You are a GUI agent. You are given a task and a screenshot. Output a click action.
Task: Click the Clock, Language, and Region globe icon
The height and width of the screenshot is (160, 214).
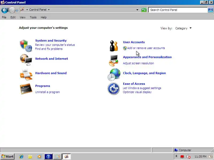point(114,75)
